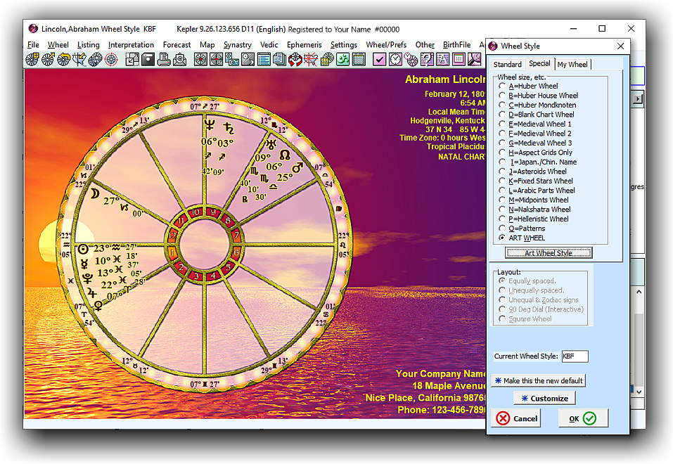Select the A=Huber Wheel radio option
Screen dimensions: 673x464
502,86
